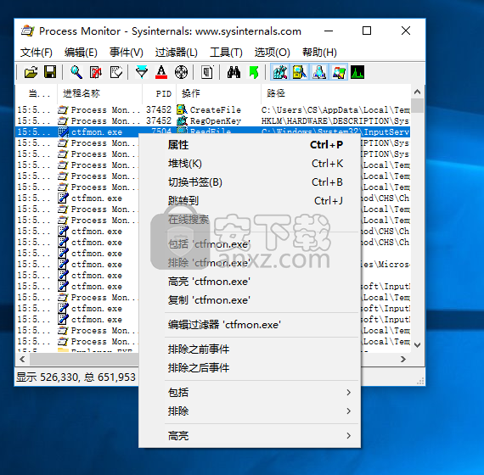Sort by the 操作 column header
The width and height of the screenshot is (484, 475).
coord(218,93)
